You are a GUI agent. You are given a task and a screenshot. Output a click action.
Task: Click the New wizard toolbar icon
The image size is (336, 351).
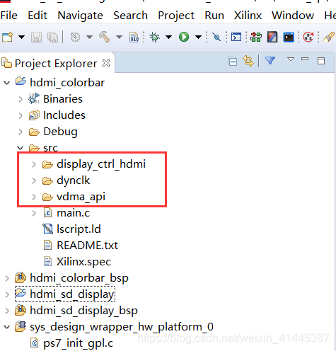pyautogui.click(x=7, y=37)
